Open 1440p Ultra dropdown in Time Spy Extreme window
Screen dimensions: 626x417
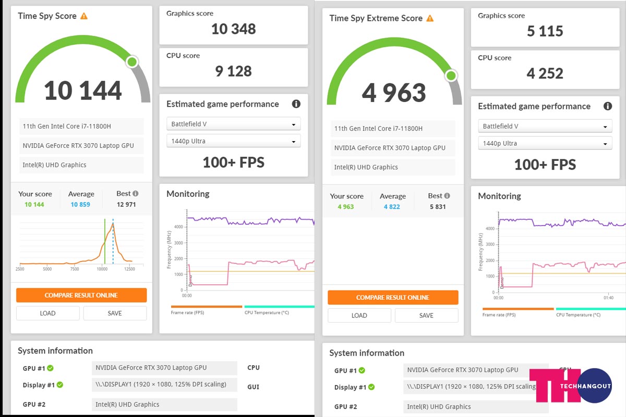(545, 143)
